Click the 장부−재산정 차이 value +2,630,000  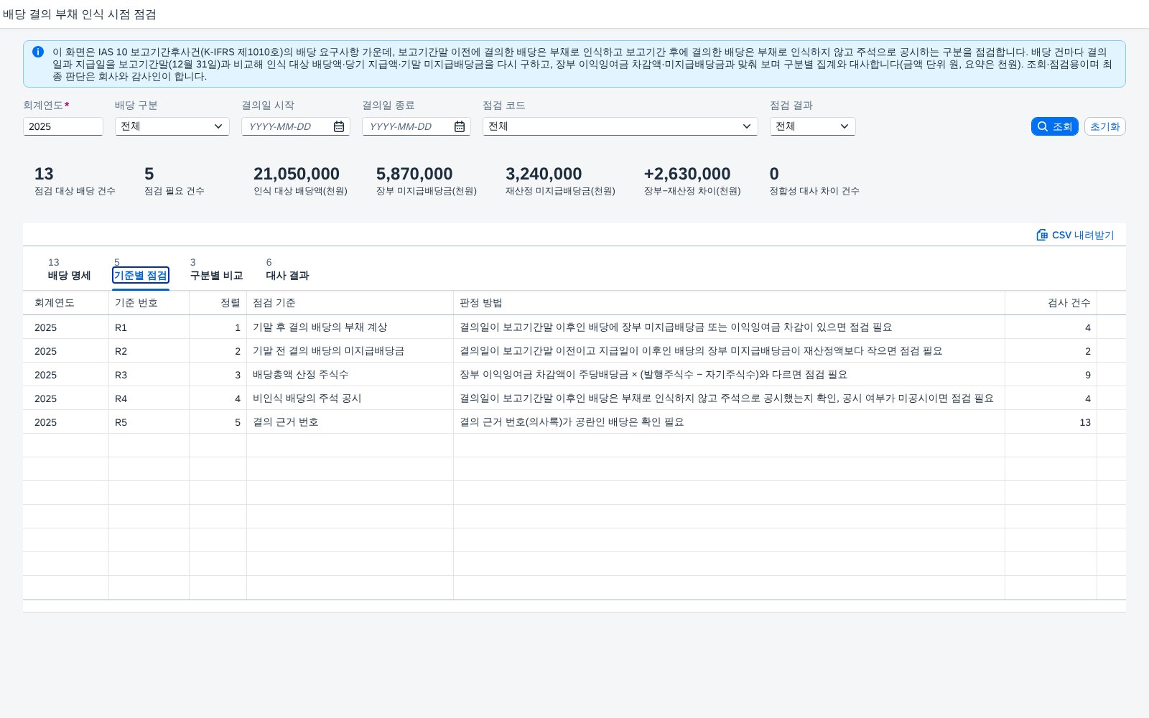[687, 174]
